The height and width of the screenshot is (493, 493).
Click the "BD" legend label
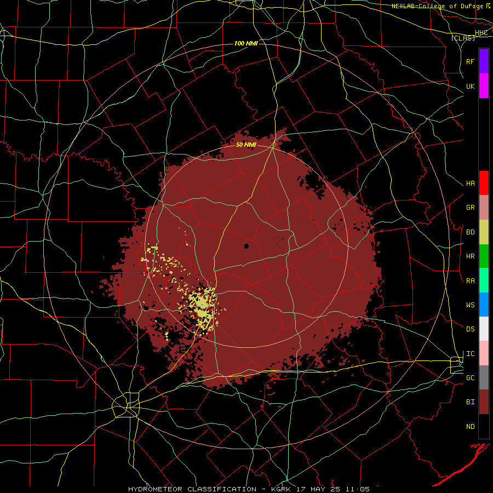(x=470, y=232)
